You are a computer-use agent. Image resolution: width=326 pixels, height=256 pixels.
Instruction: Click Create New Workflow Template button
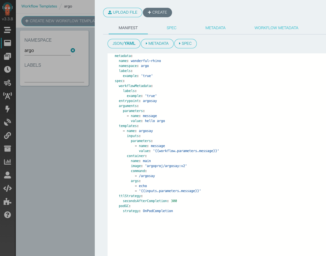pos(58,21)
